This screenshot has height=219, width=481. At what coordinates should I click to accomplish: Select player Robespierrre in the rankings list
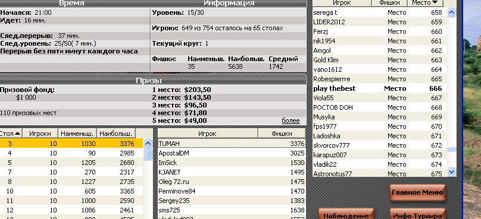[x=379, y=79]
